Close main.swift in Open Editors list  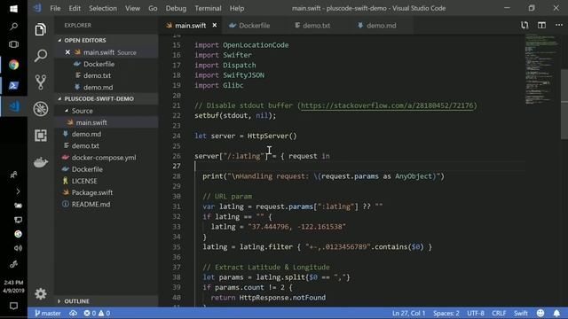click(67, 52)
